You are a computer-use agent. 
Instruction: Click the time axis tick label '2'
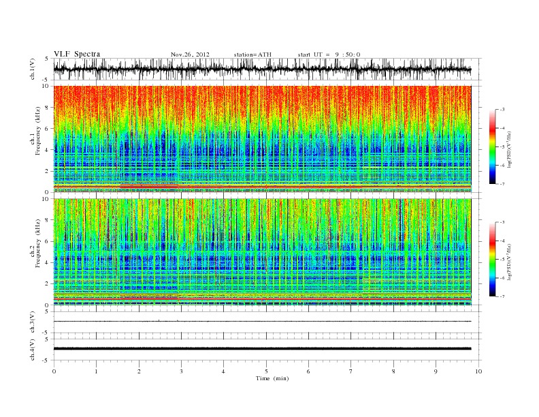(139, 371)
